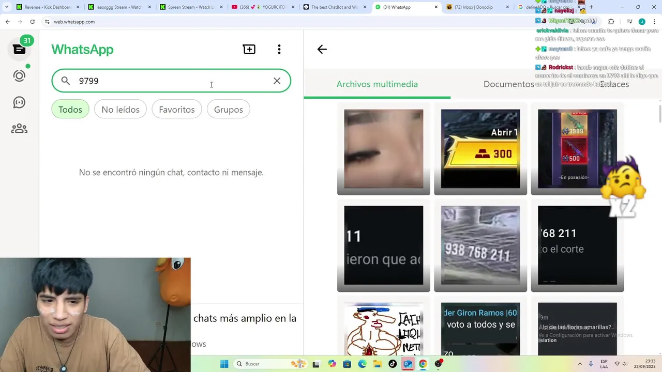
Task: Click the search field containing 9799
Action: click(x=171, y=81)
